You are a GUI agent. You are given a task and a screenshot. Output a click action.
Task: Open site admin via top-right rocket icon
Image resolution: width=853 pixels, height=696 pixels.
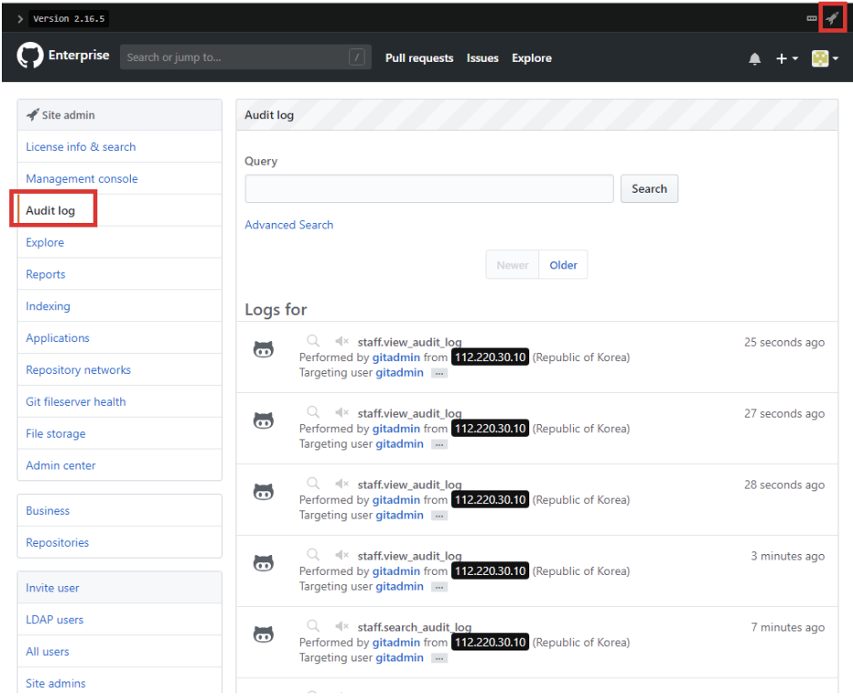pos(832,18)
